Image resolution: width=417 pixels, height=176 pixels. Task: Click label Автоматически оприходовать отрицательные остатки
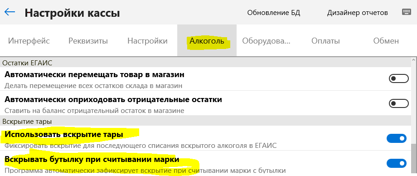(x=113, y=100)
